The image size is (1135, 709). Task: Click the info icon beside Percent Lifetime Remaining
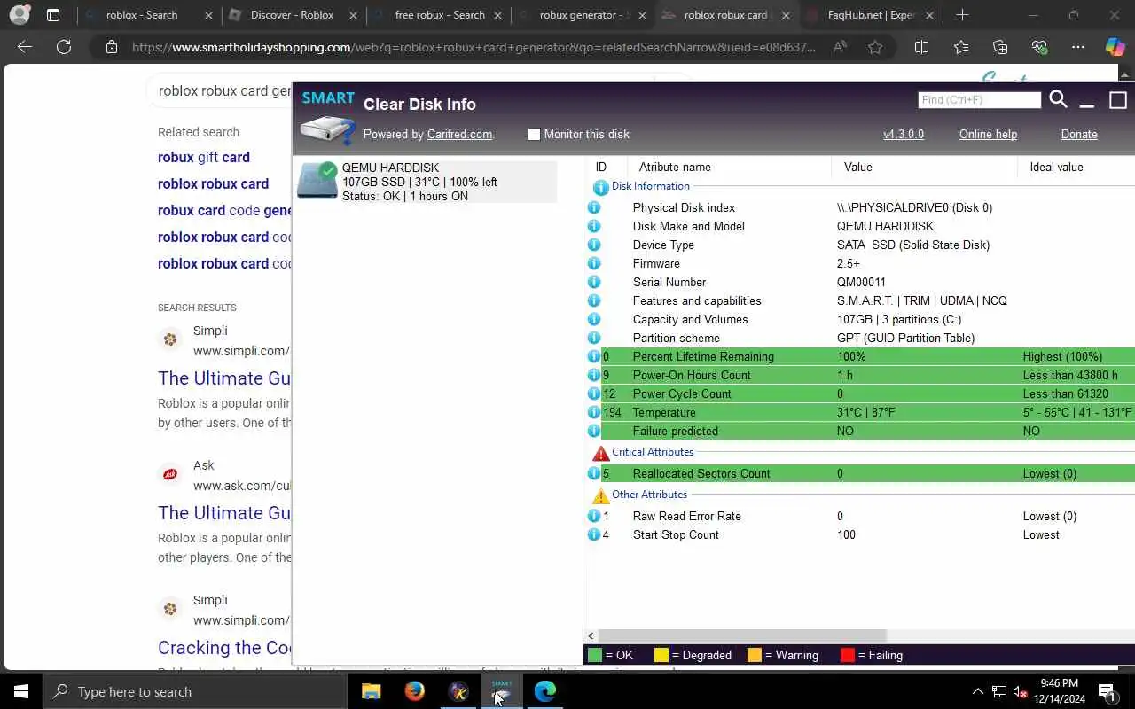click(x=594, y=356)
